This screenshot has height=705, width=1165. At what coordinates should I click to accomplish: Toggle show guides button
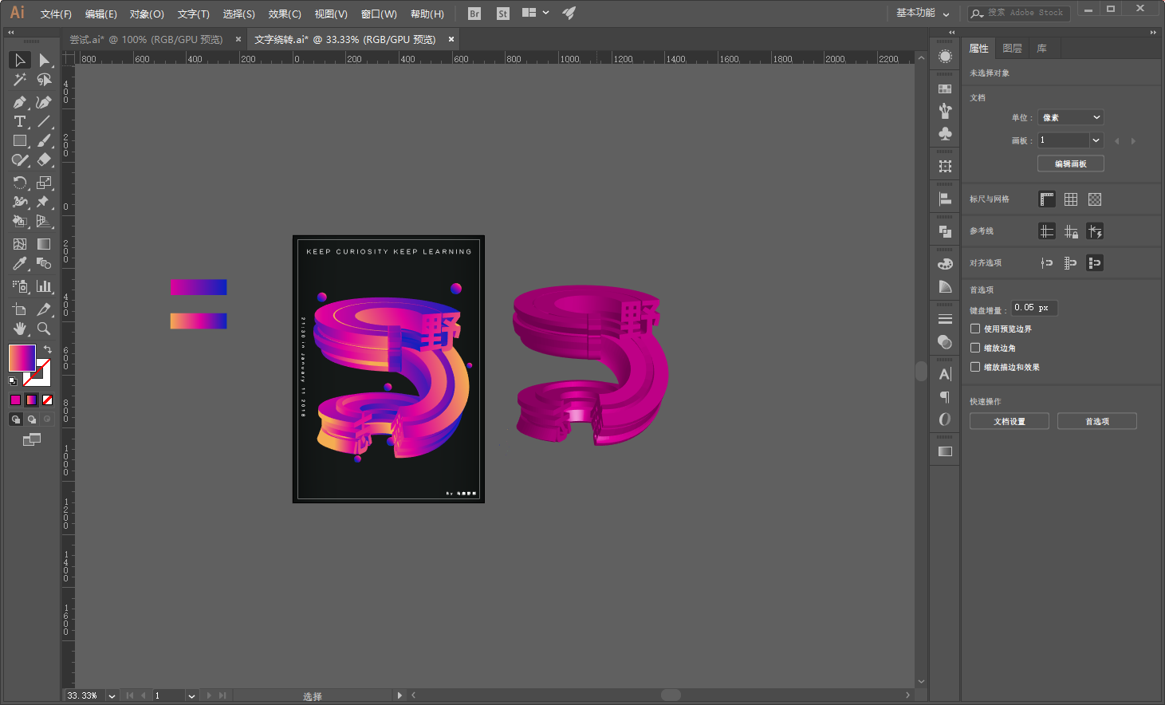pyautogui.click(x=1047, y=231)
